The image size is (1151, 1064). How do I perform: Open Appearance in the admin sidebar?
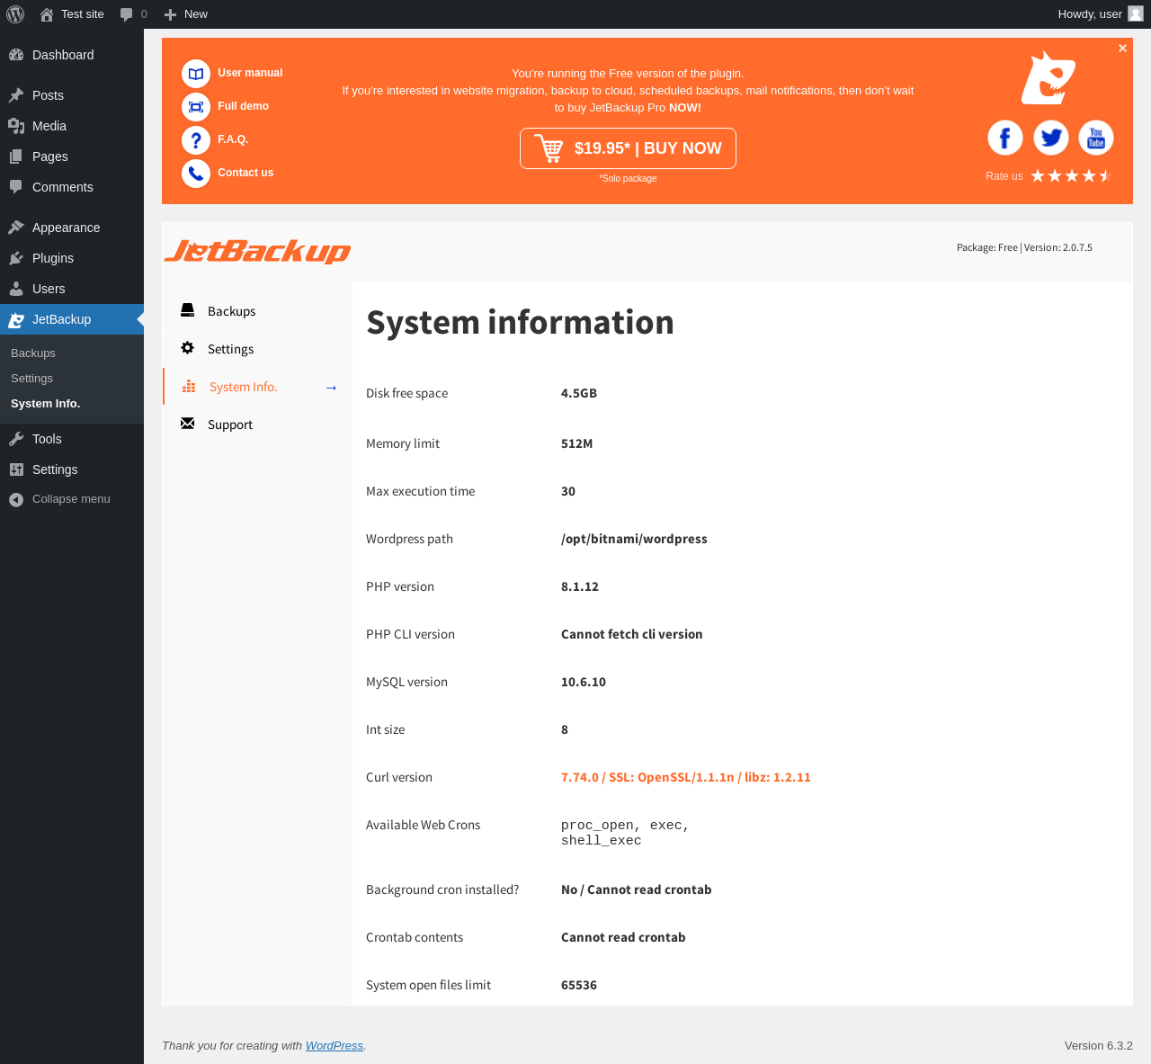tap(66, 228)
